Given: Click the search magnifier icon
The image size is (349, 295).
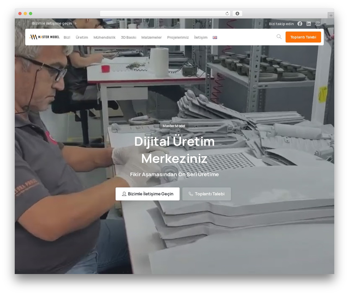Looking at the screenshot, I should coord(279,36).
